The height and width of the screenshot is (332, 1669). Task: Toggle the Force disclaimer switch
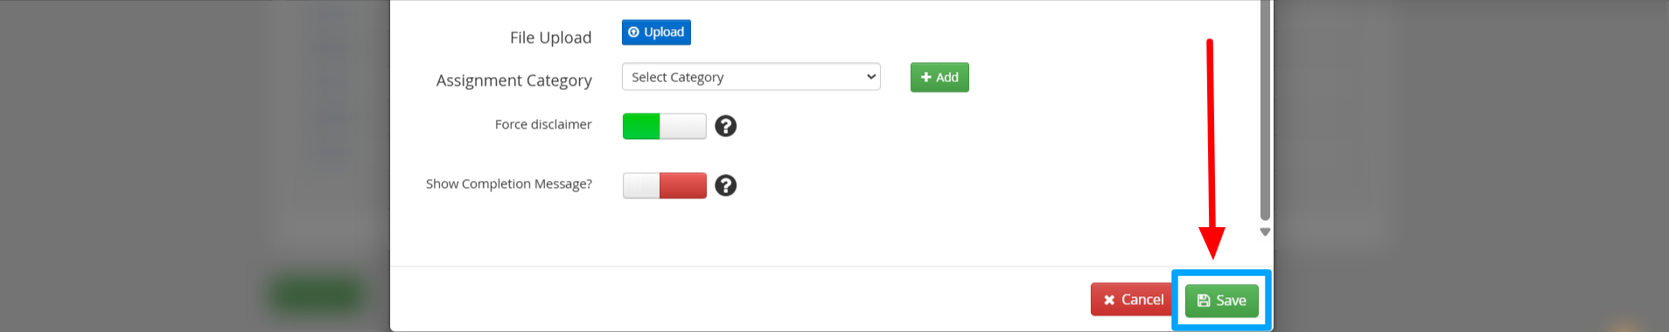(664, 126)
